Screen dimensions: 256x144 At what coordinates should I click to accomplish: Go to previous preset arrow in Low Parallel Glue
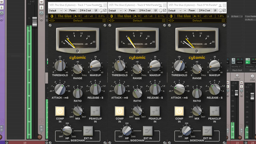pos(50,20)
